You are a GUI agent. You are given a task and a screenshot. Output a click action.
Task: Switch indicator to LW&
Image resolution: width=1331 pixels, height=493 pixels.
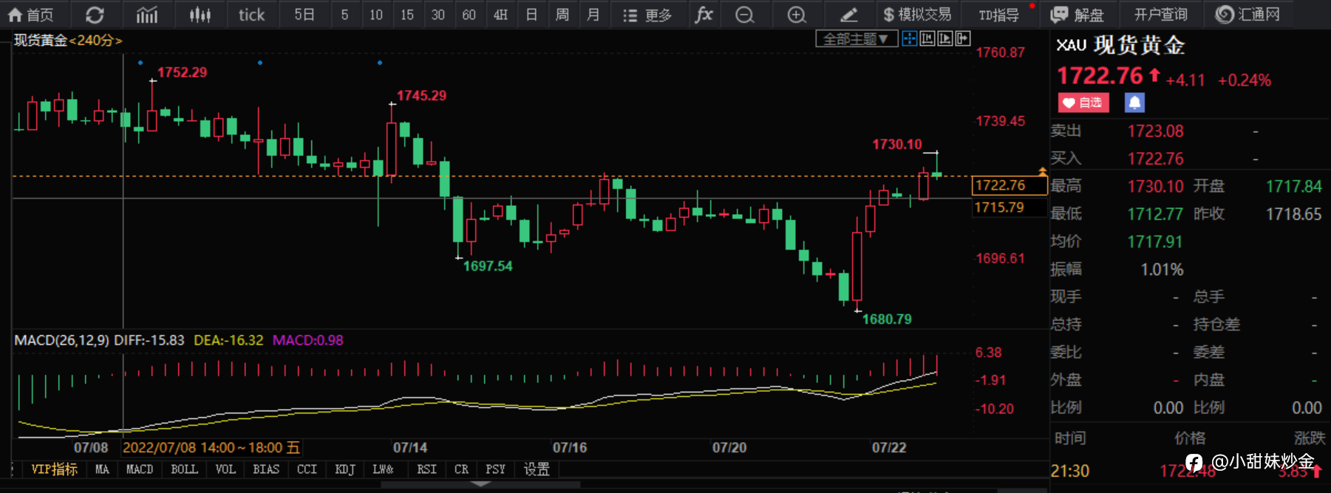coord(383,469)
